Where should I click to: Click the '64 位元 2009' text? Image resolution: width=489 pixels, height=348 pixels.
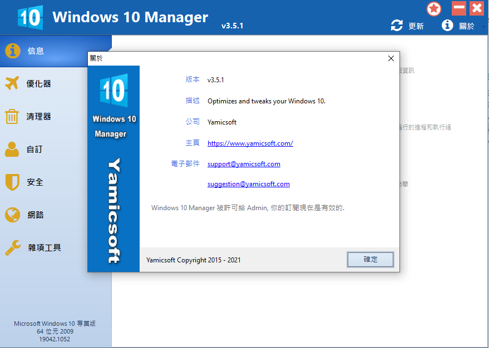(55, 331)
